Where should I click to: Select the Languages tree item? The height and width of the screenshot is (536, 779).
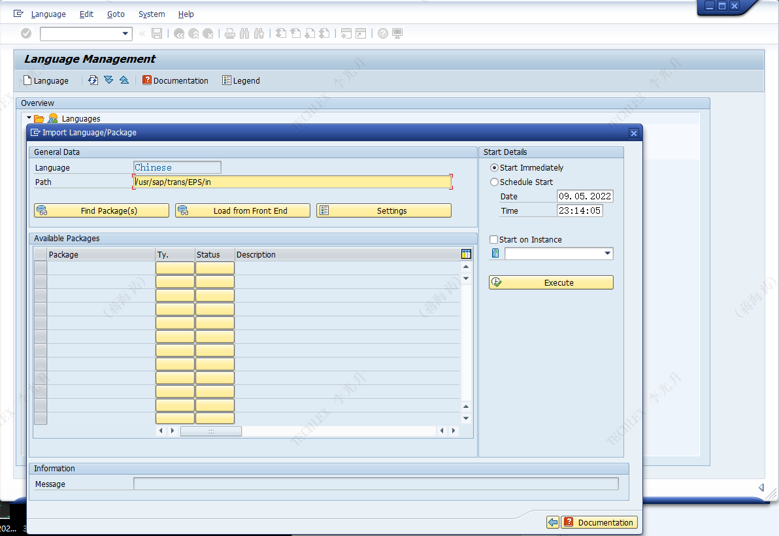click(x=81, y=119)
